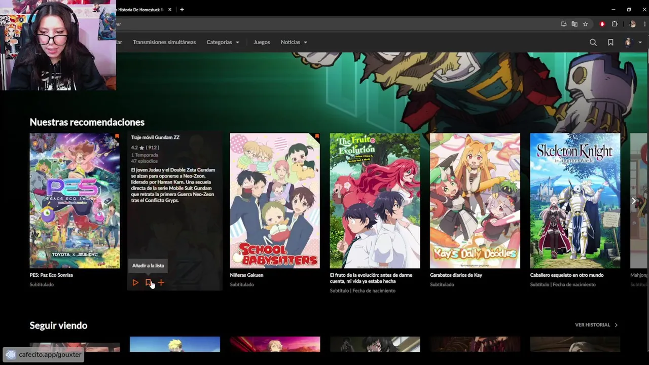Minimize the browser window
The height and width of the screenshot is (365, 649).
click(613, 10)
